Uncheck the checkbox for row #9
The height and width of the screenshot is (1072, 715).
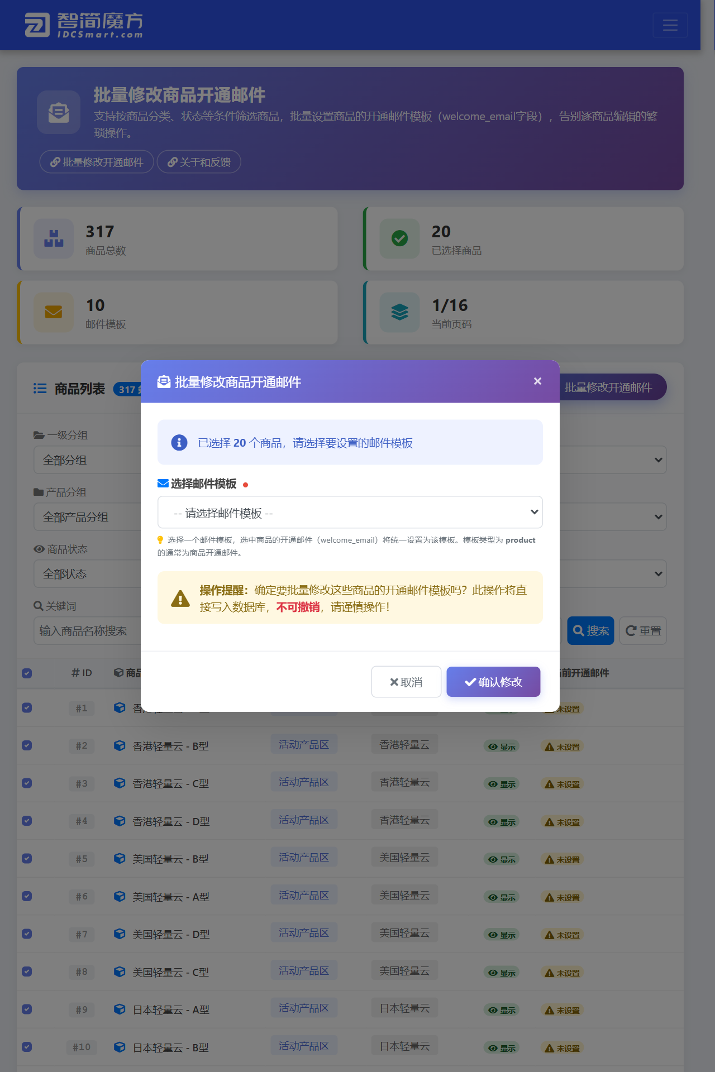click(27, 1009)
